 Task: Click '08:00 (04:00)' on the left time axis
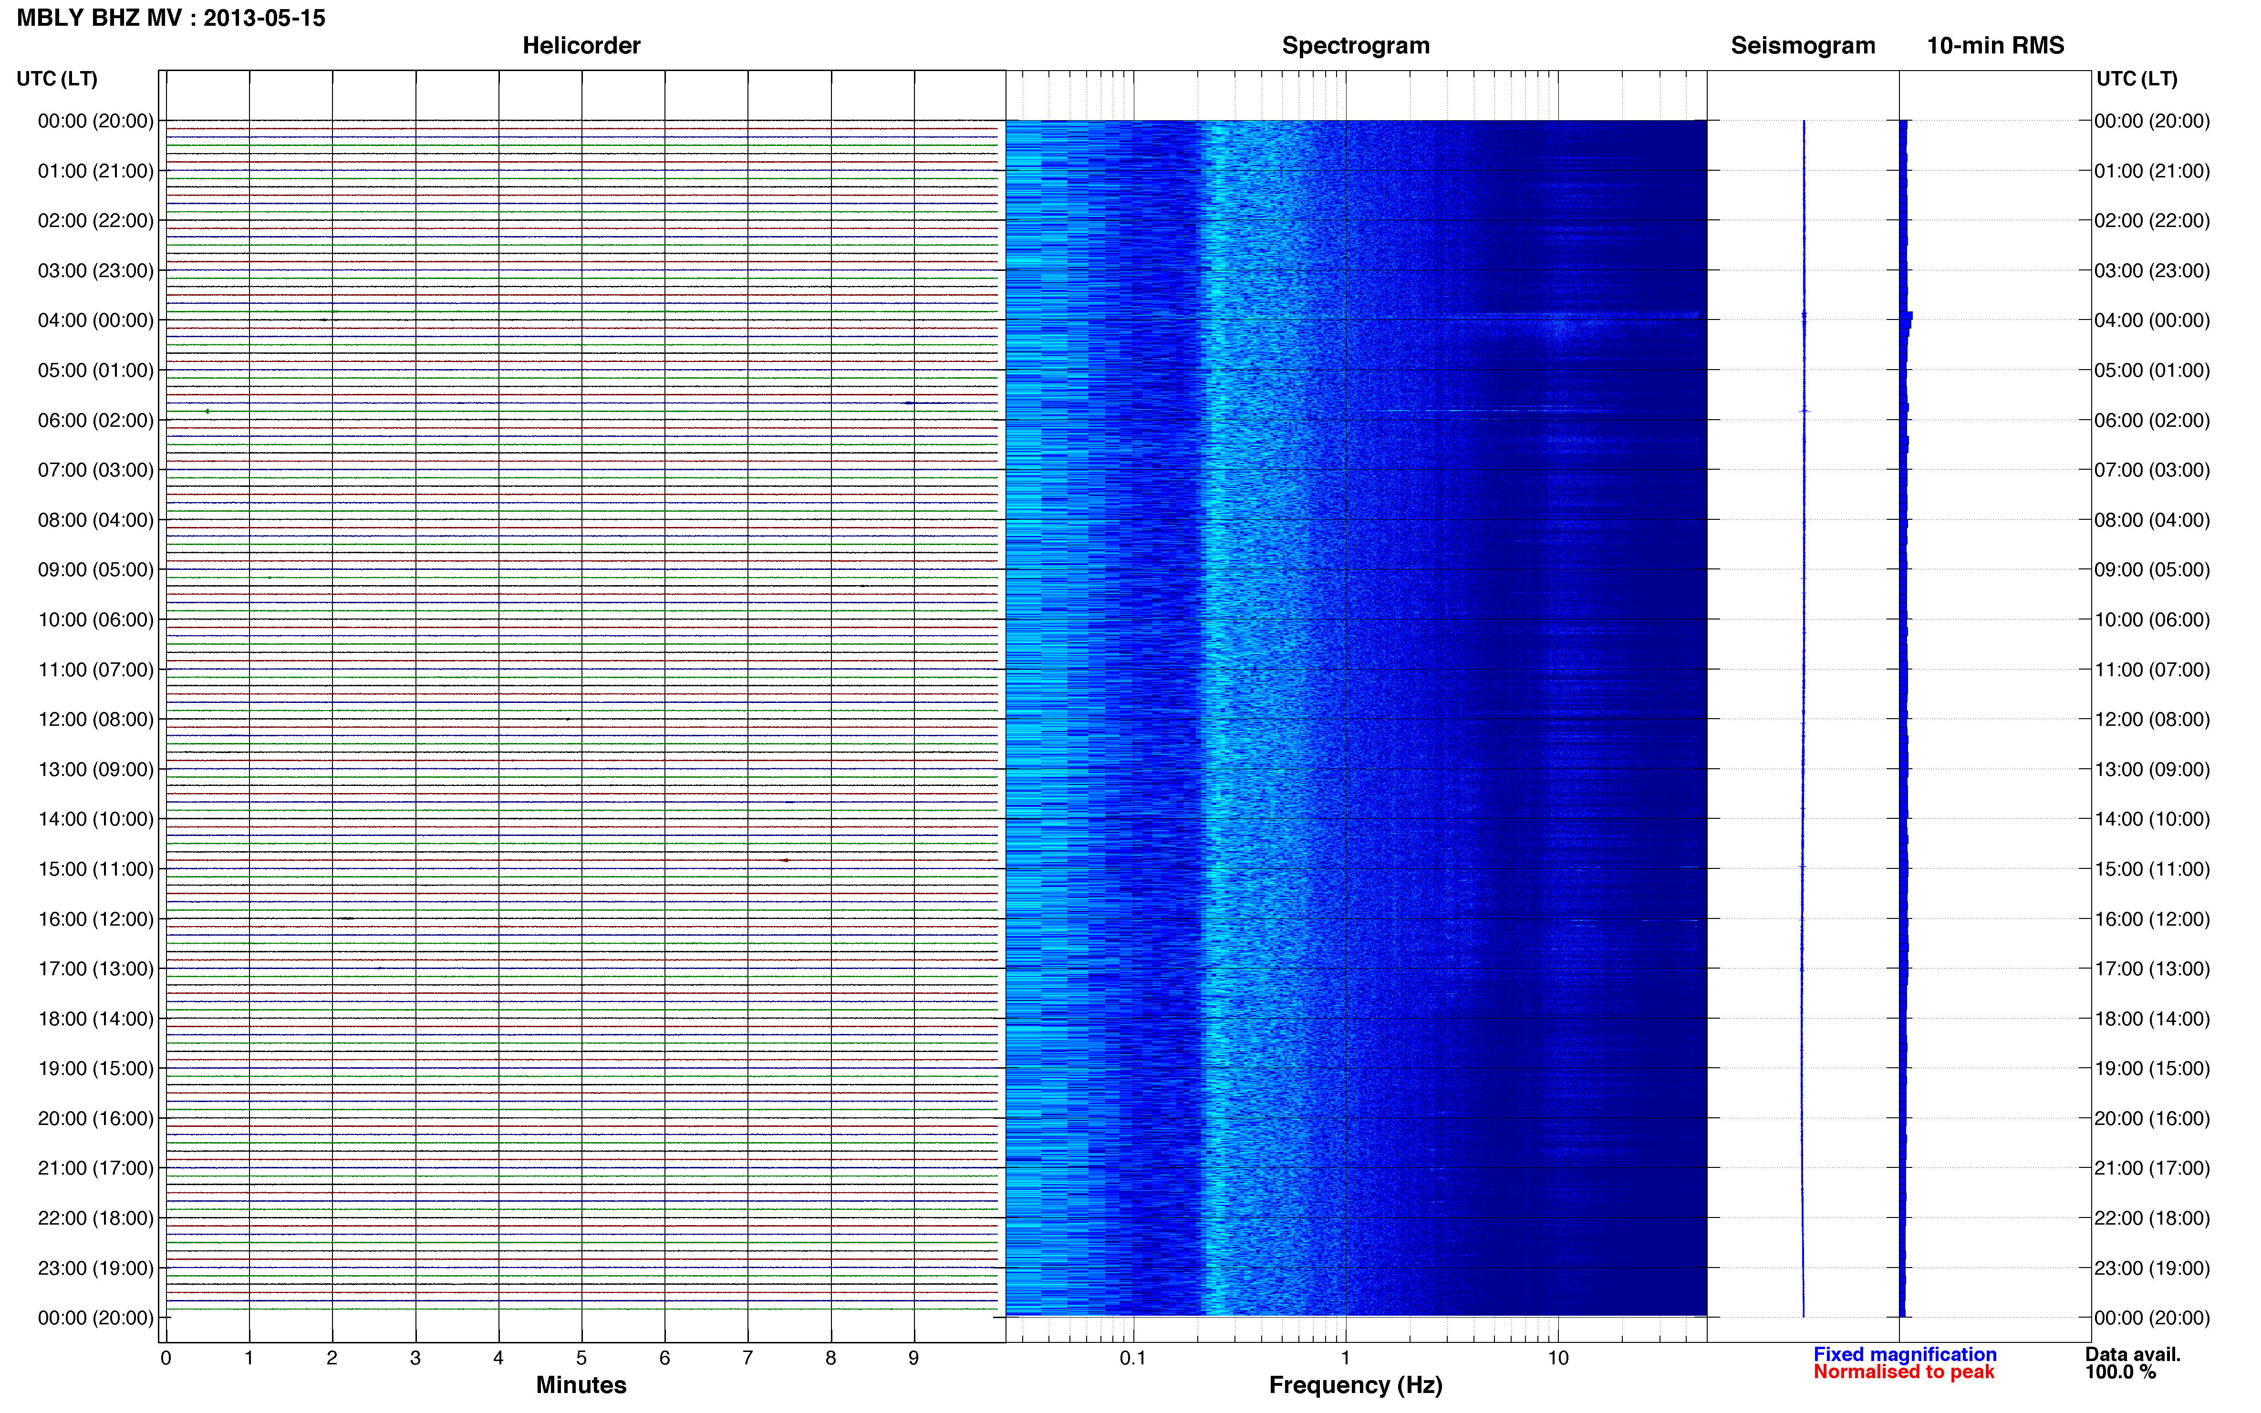95,520
